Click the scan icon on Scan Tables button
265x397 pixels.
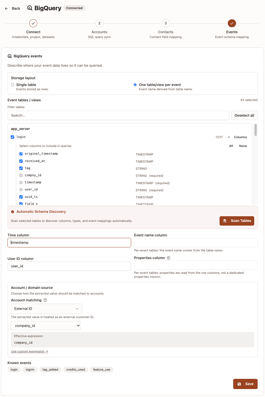tap(225, 220)
